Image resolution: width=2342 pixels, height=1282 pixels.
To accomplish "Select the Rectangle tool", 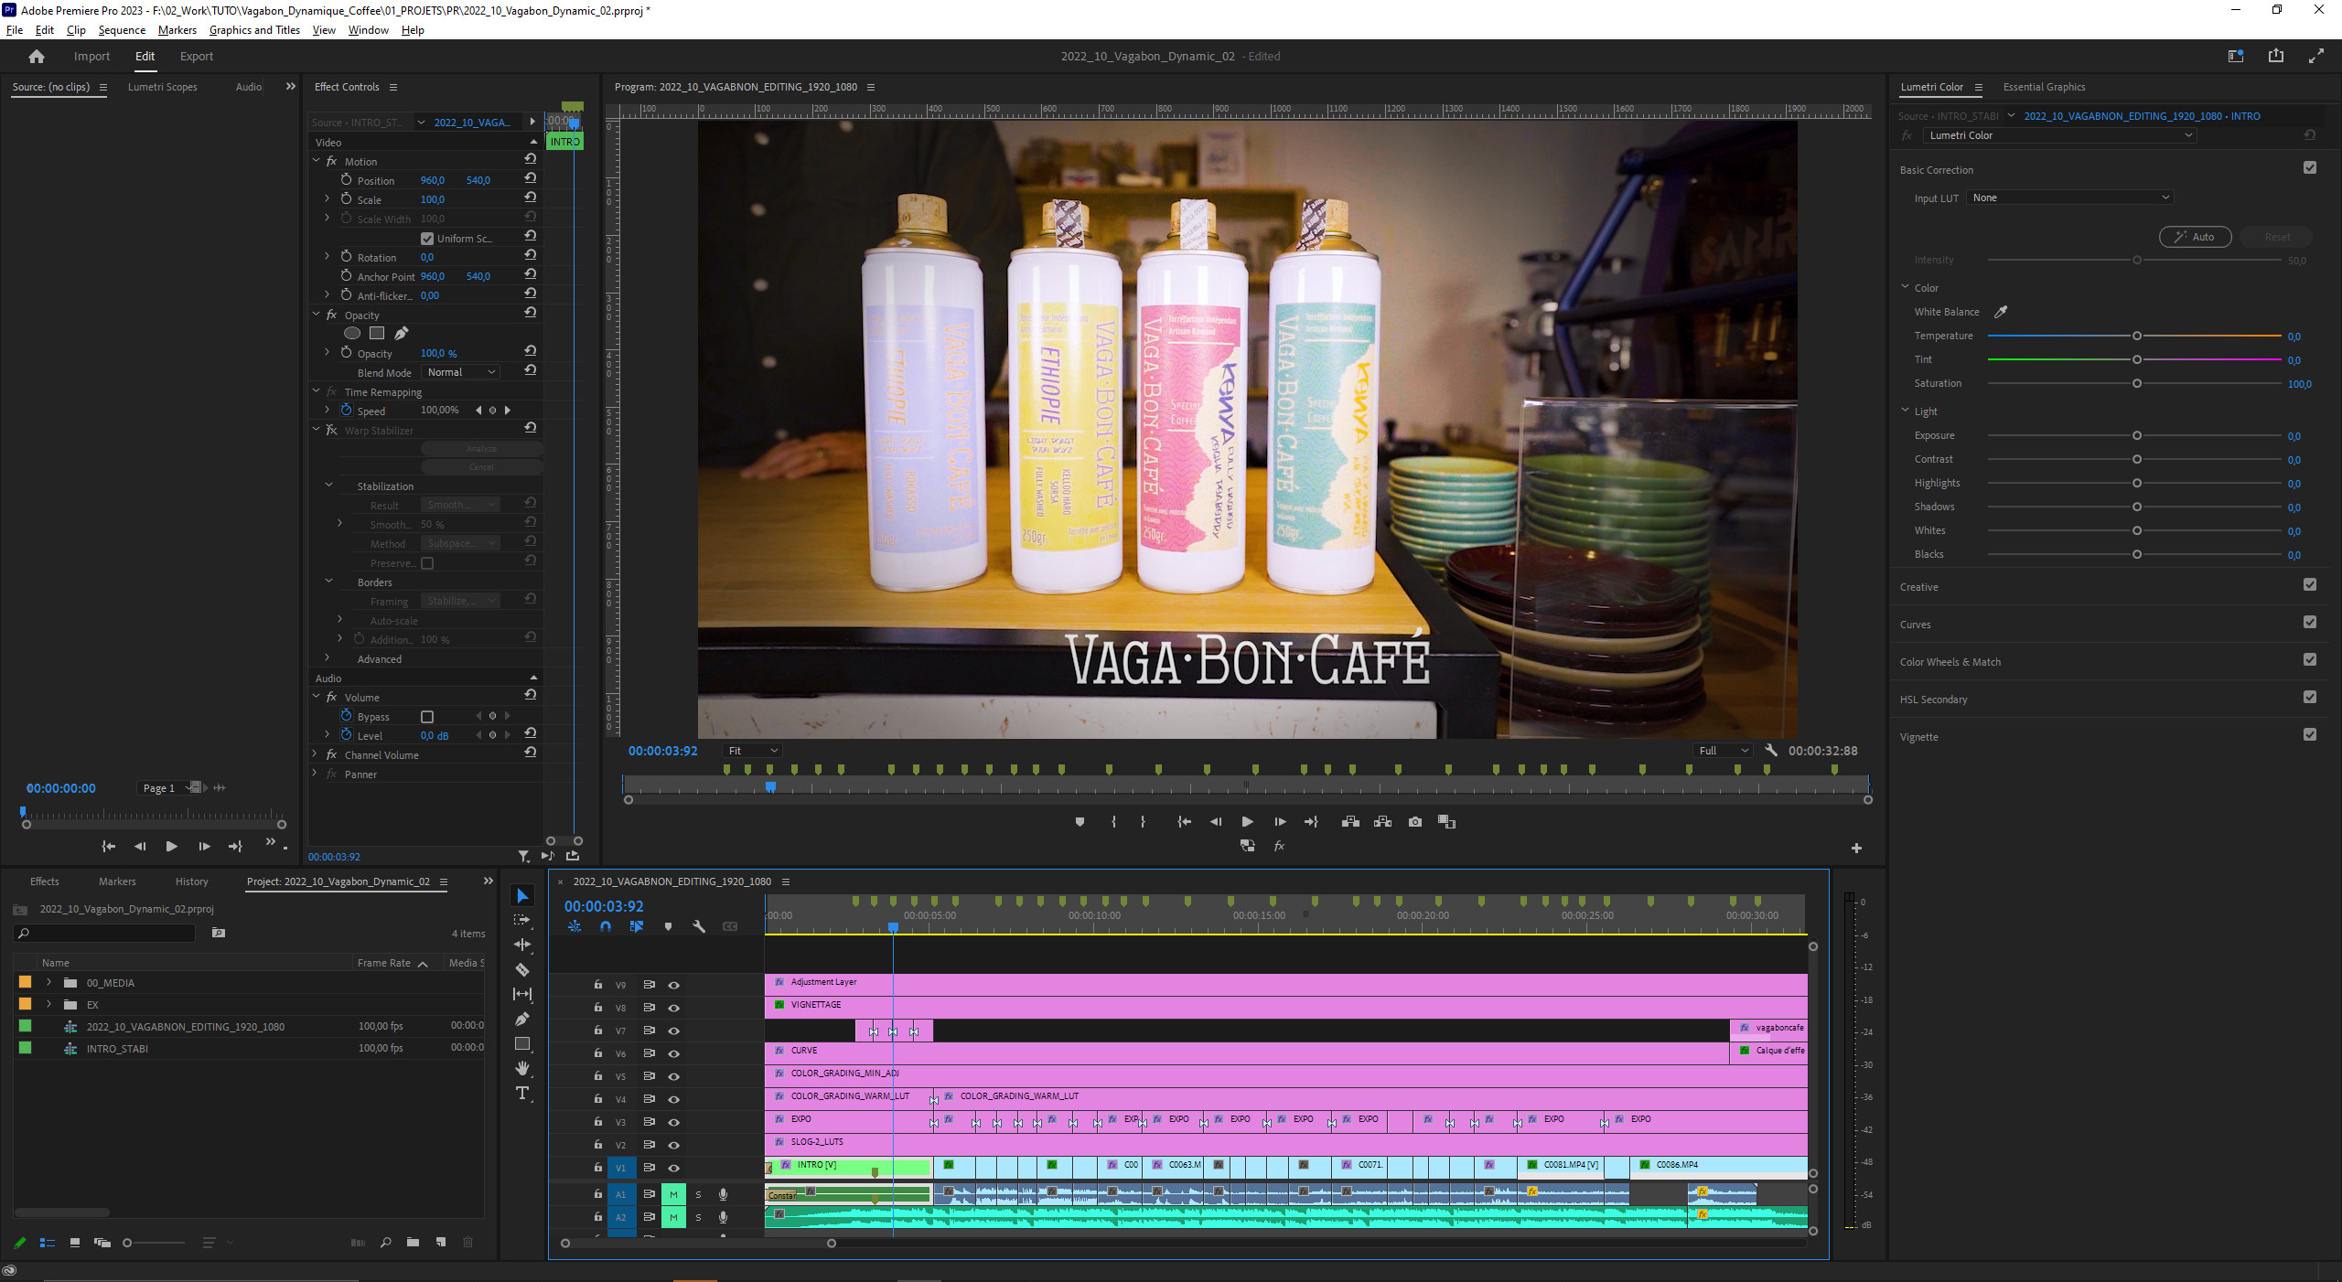I will click(x=522, y=1043).
